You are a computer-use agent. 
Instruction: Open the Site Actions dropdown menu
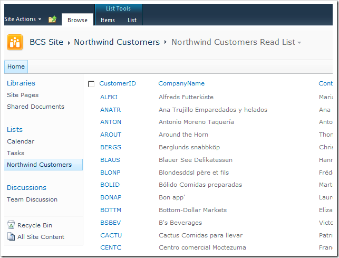coord(23,19)
